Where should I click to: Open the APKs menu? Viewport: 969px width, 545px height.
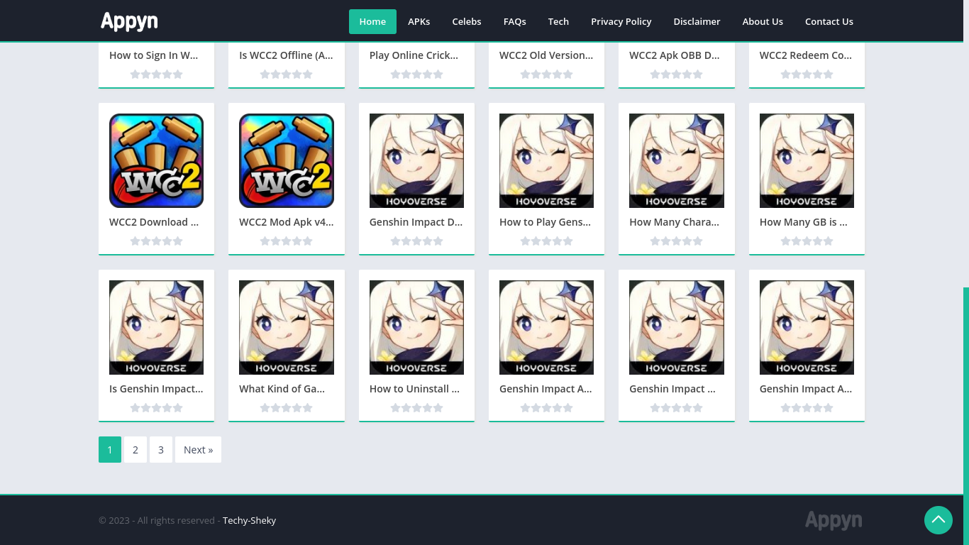pos(419,21)
